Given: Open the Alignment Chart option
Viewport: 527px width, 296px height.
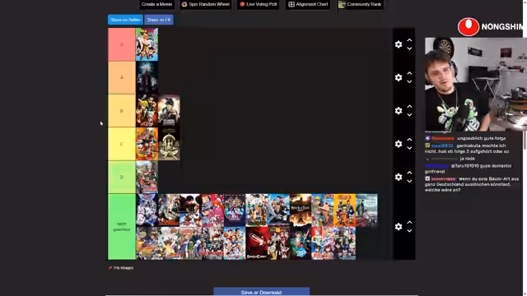Looking at the screenshot, I should point(308,4).
